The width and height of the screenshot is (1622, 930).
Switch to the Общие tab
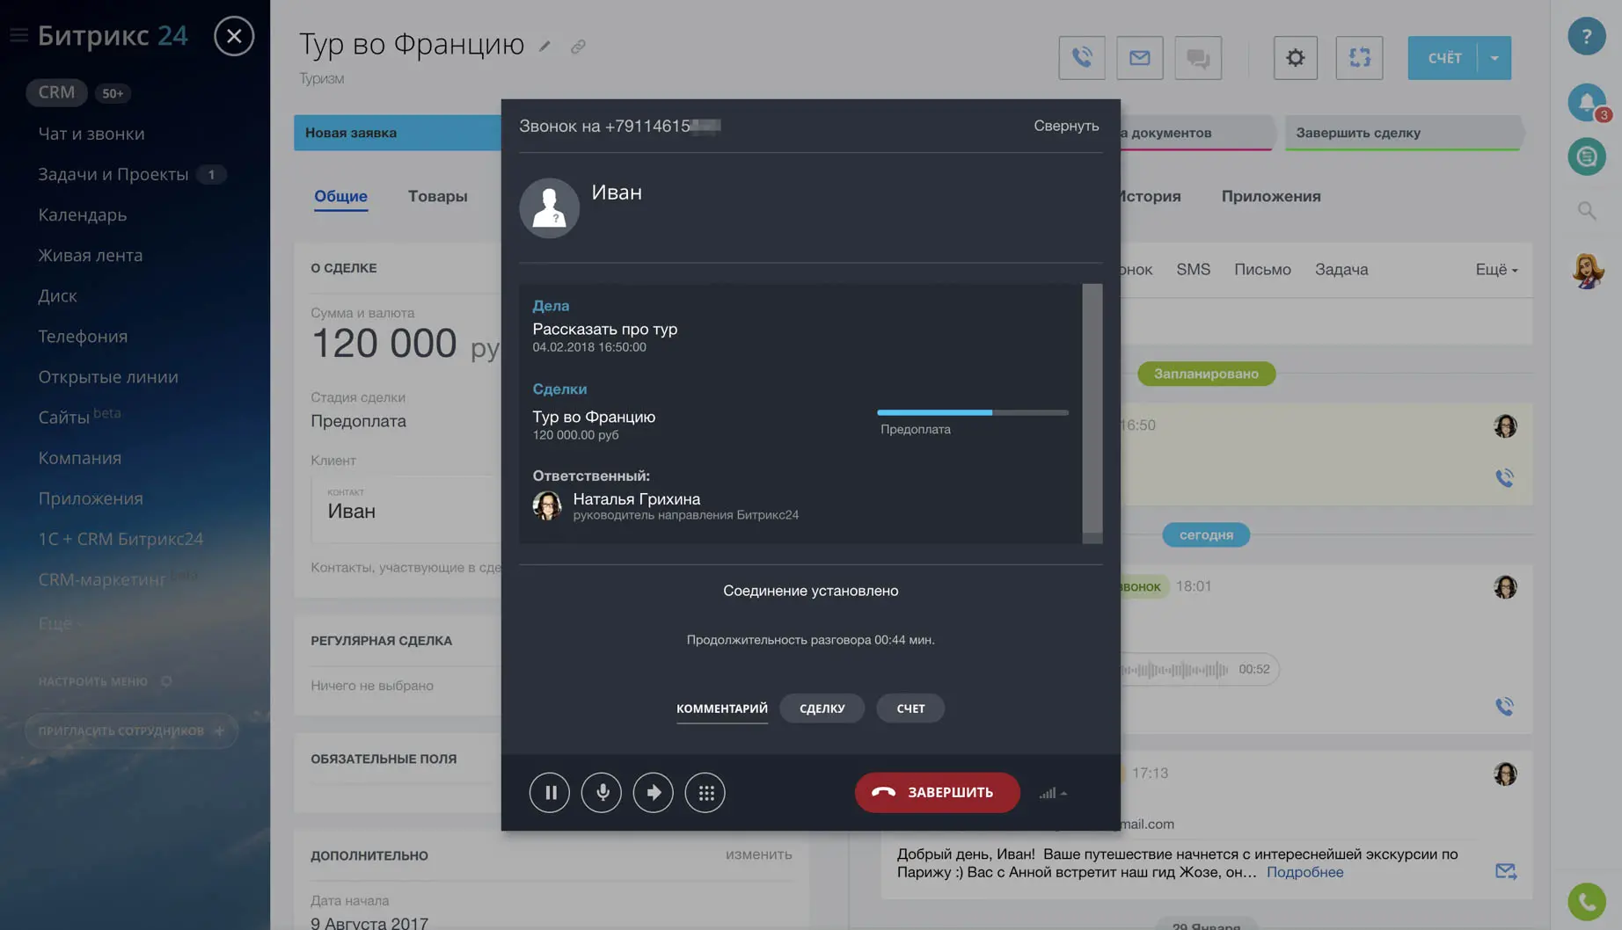point(341,196)
